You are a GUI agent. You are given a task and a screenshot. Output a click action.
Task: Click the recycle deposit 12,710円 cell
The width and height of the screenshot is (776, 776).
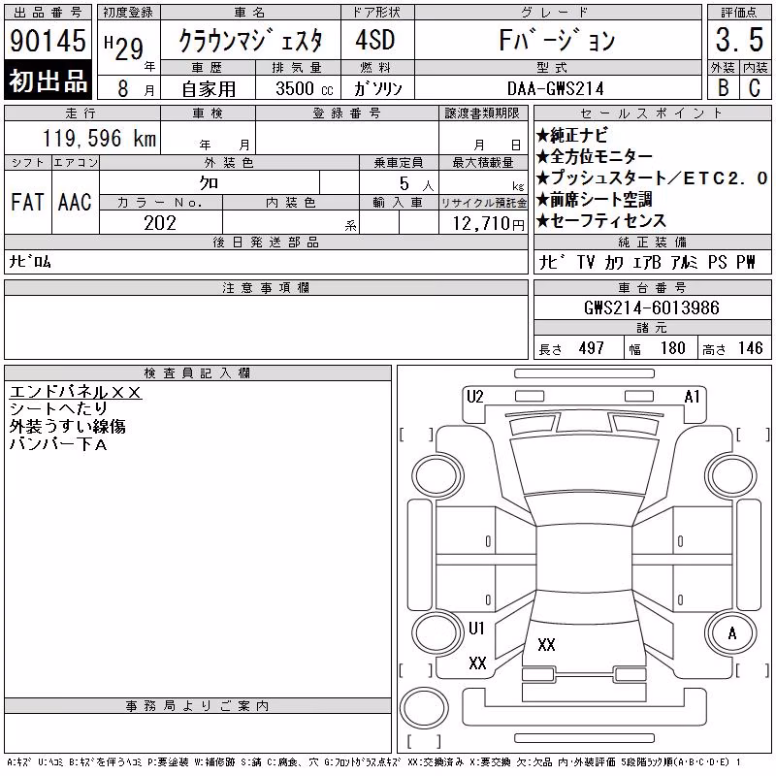tap(483, 223)
